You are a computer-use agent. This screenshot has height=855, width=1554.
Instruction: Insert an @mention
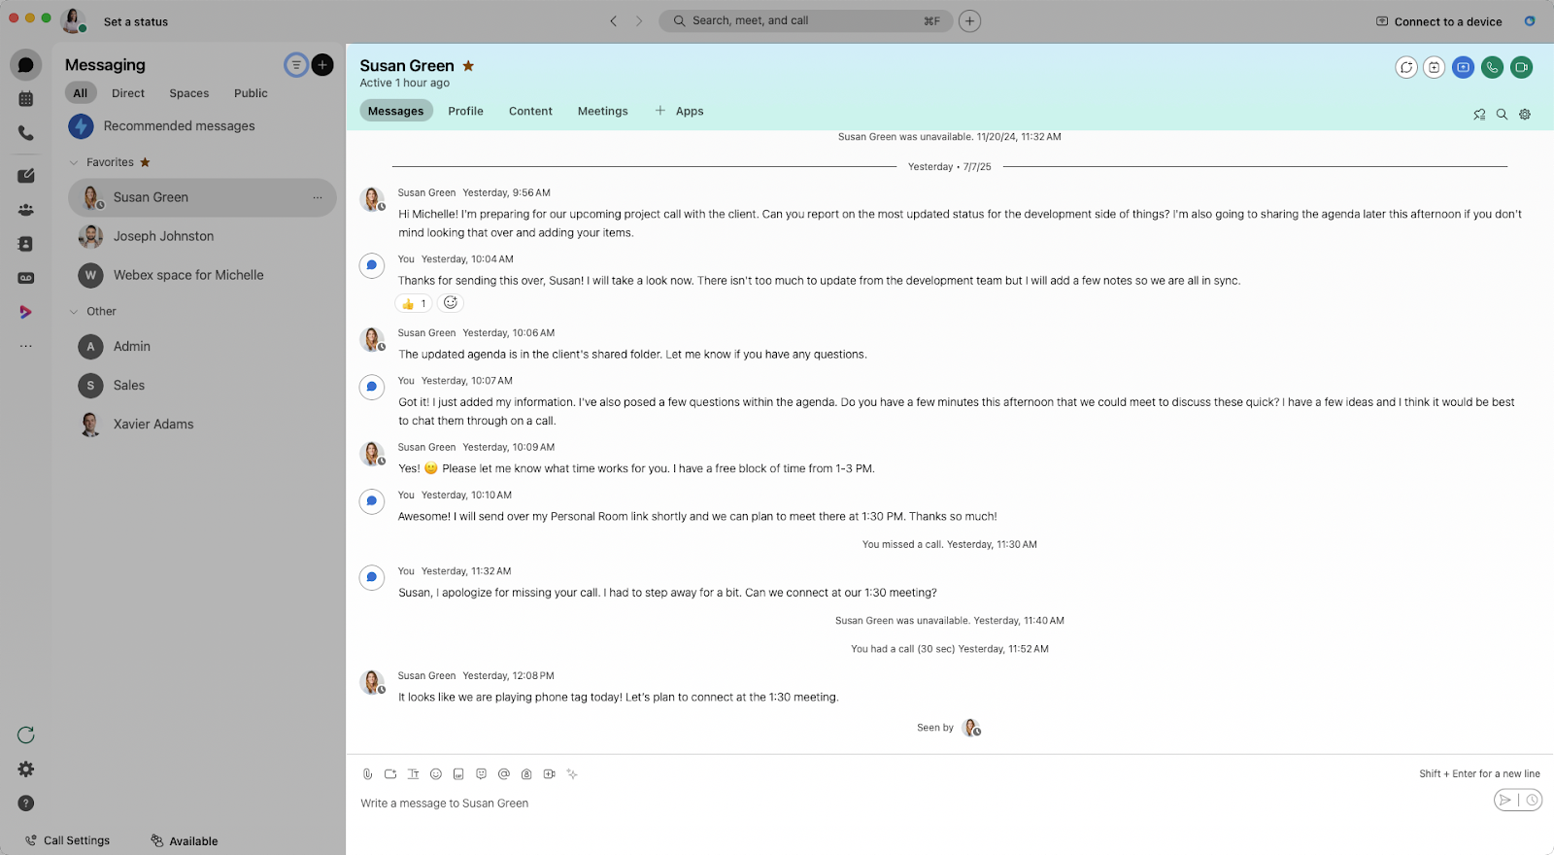click(504, 774)
